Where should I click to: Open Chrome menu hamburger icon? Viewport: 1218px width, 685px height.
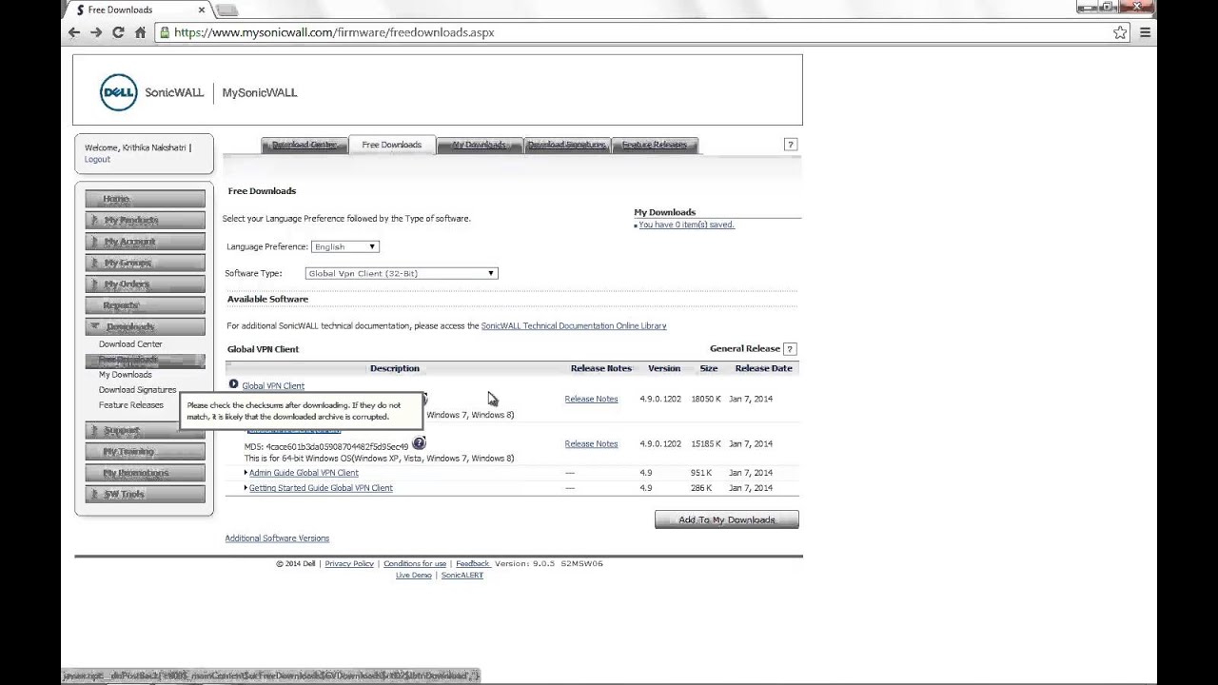pos(1145,32)
